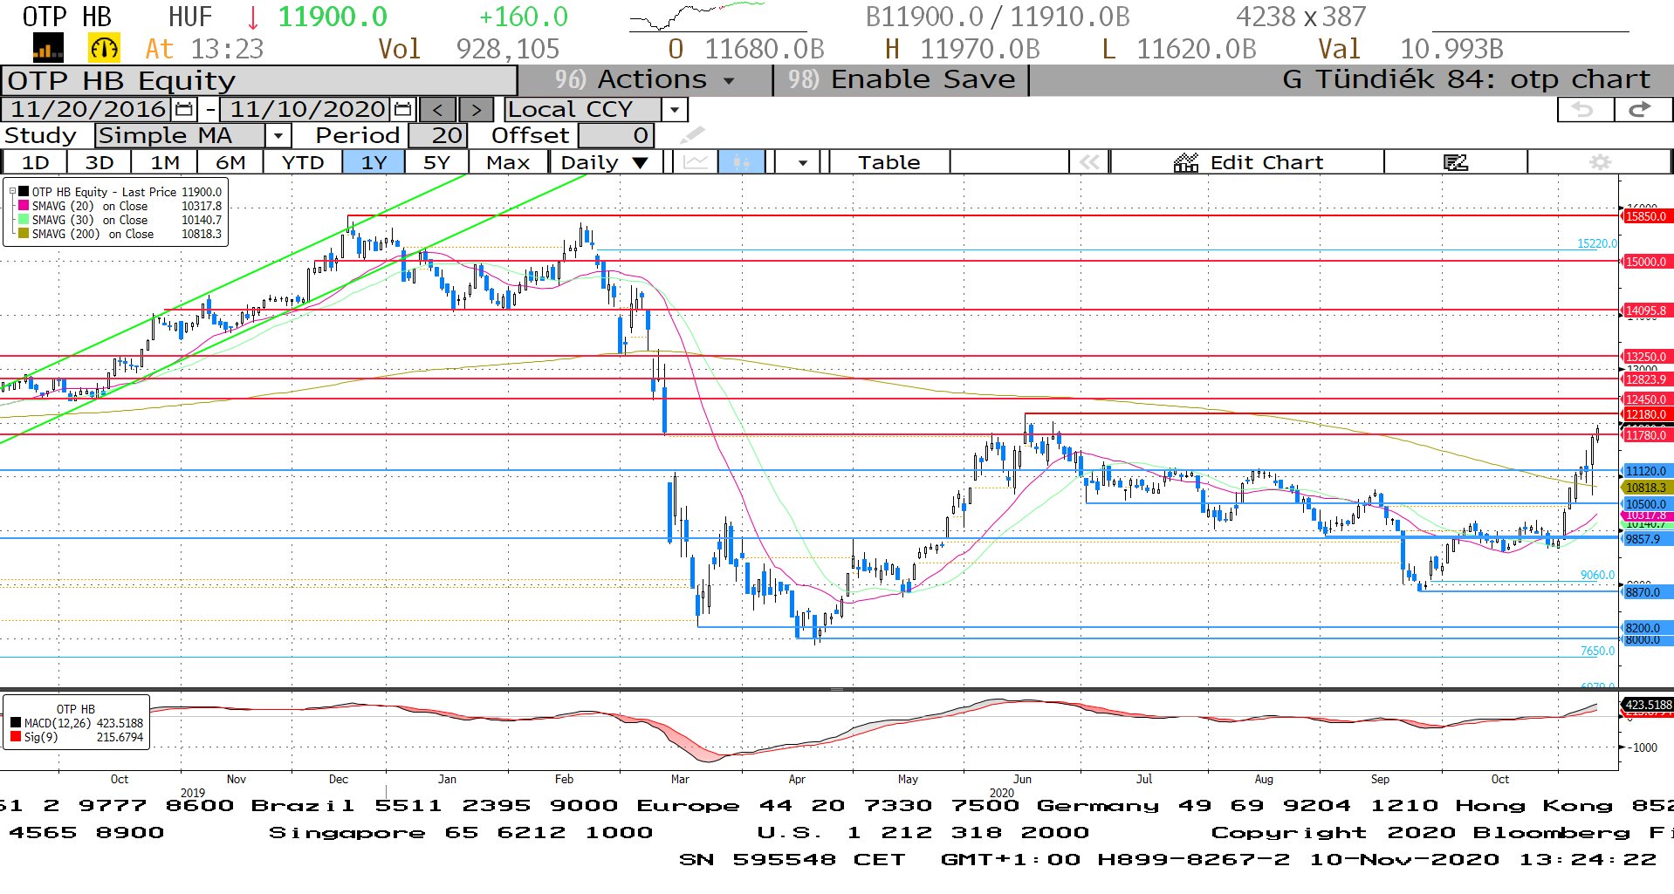Open the chart settings gear icon

tap(1599, 162)
